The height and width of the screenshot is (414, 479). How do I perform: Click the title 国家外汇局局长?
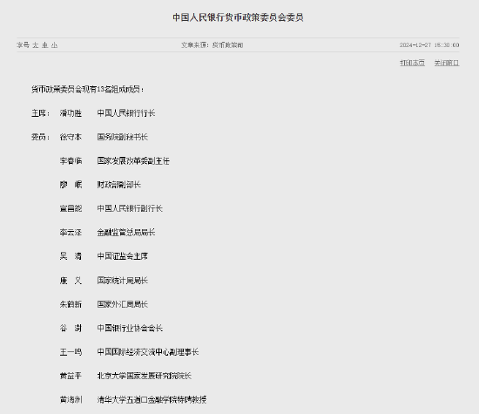point(123,304)
